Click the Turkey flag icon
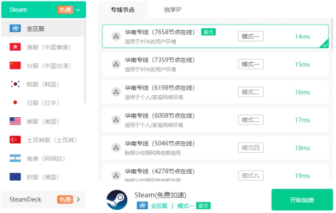The height and width of the screenshot is (213, 336). (x=15, y=140)
